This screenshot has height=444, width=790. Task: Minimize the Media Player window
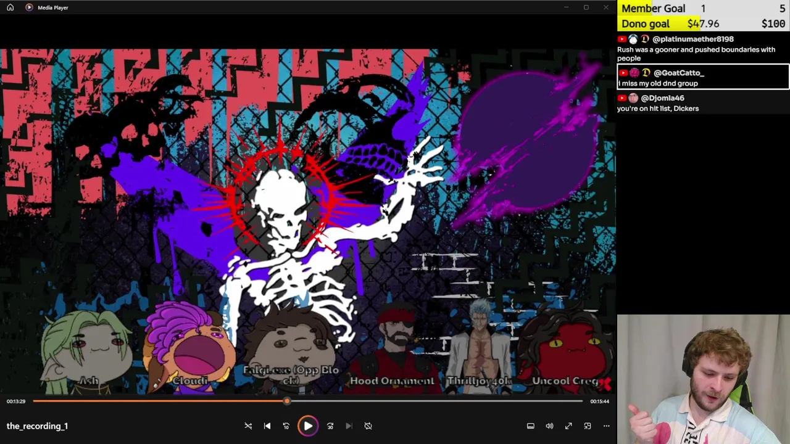click(x=566, y=7)
